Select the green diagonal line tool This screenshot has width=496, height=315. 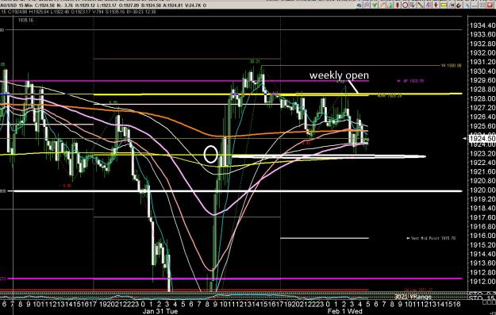click(x=421, y=6)
